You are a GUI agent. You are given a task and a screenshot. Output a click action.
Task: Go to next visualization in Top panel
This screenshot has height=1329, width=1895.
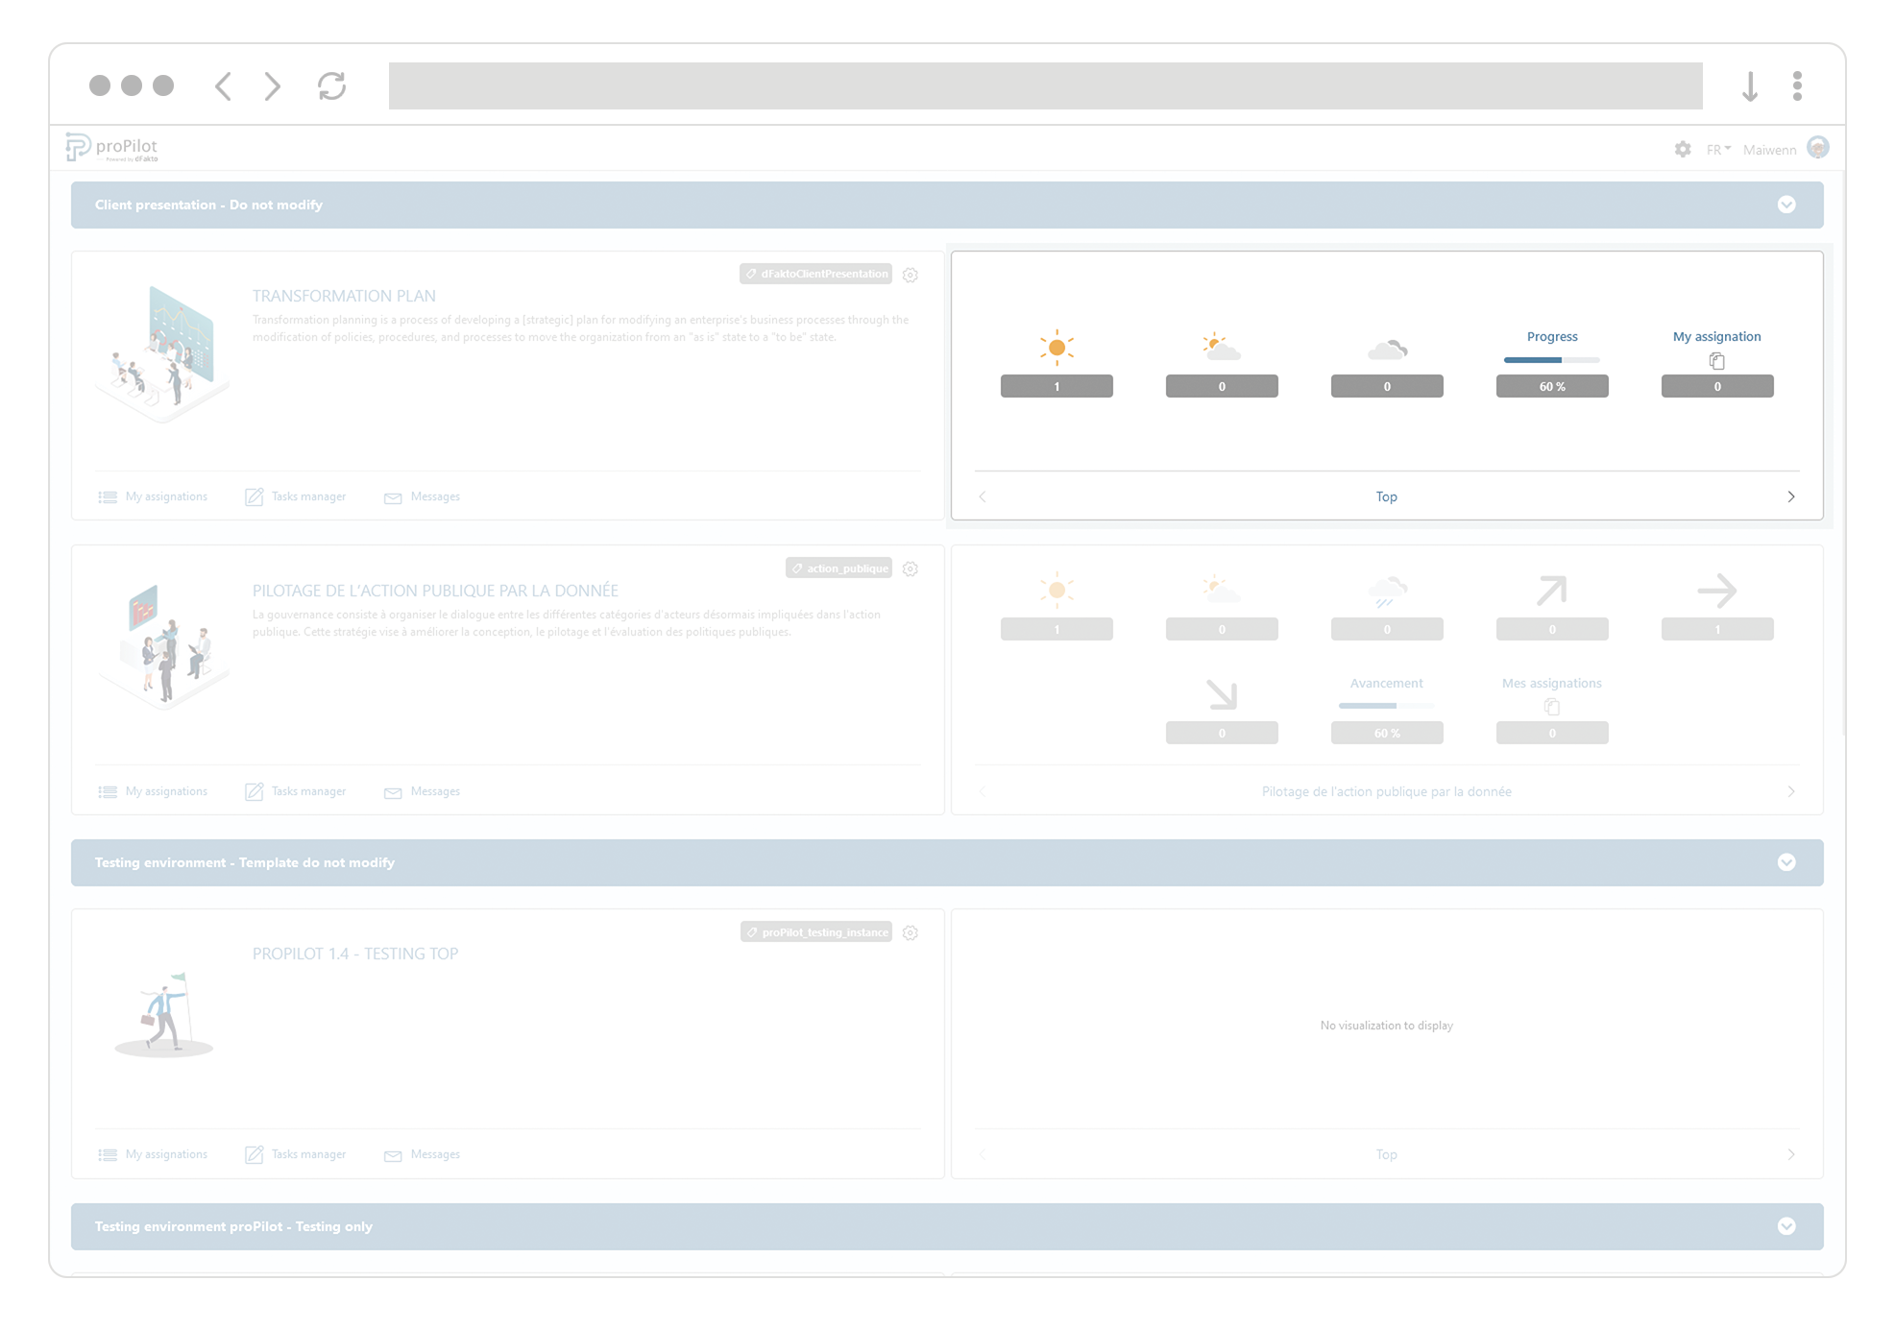point(1790,496)
